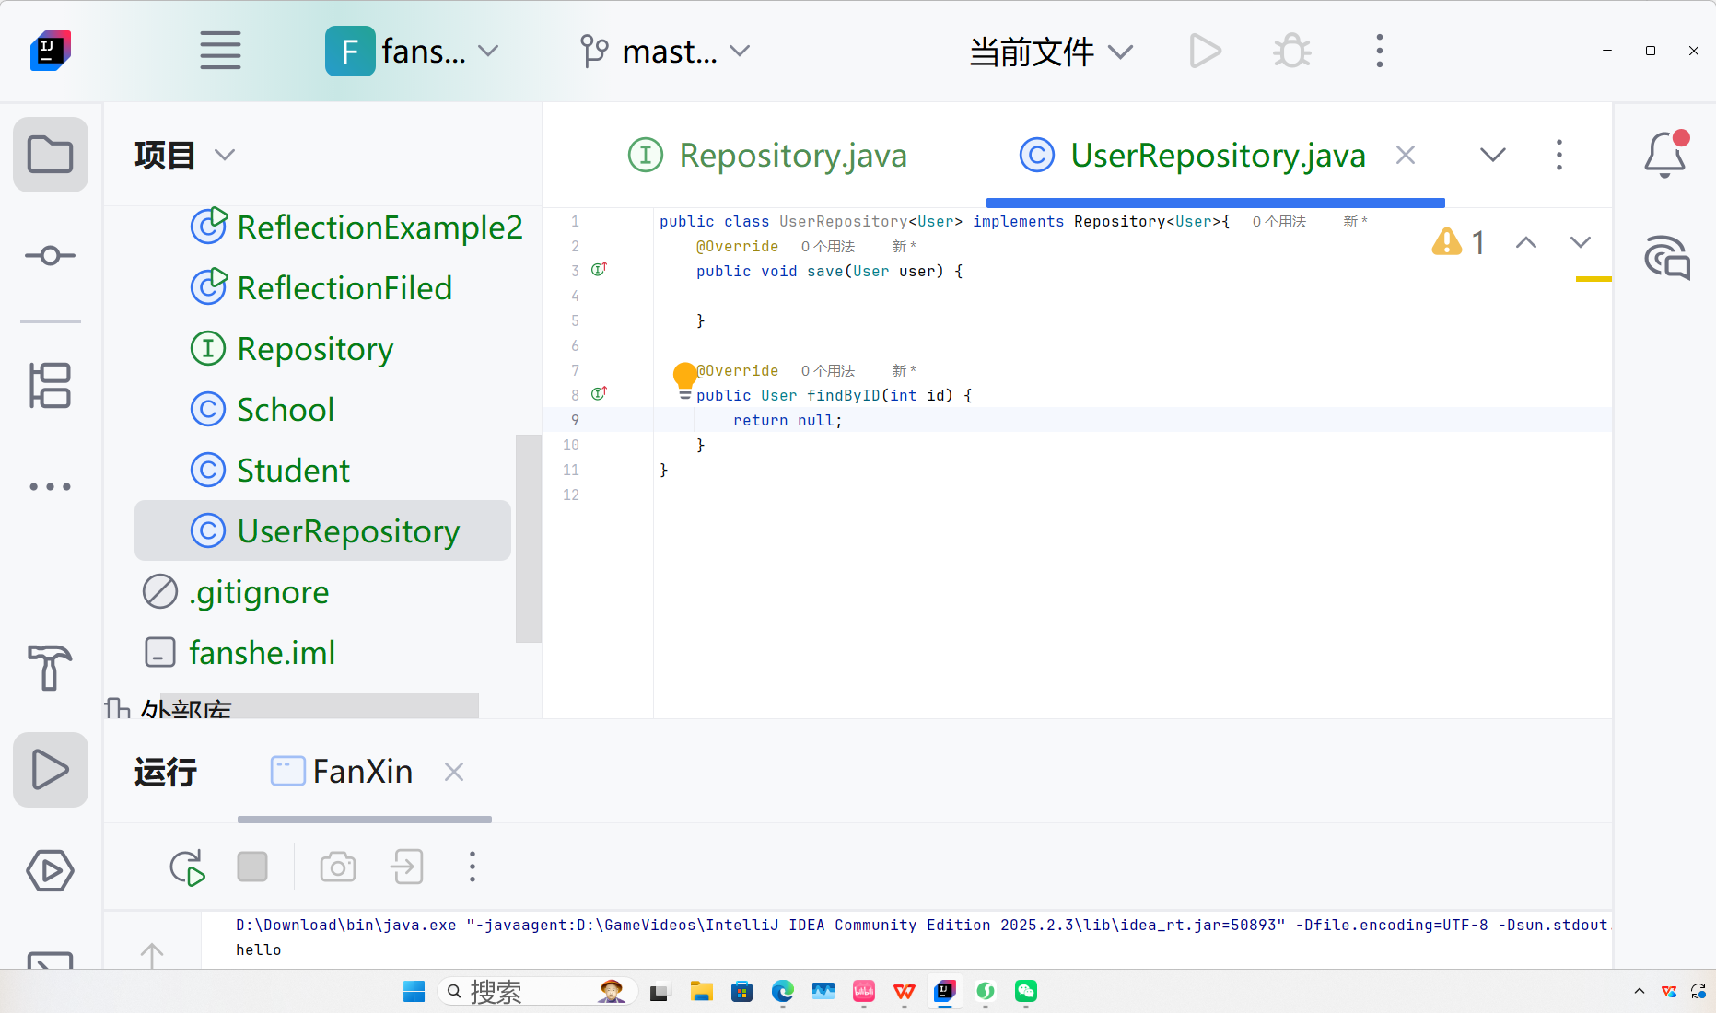Select the Student class in project tree
Image resolution: width=1716 pixels, height=1013 pixels.
click(x=293, y=470)
